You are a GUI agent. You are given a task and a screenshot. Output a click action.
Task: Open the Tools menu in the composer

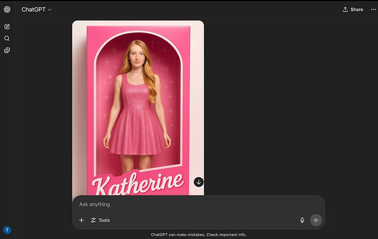pyautogui.click(x=100, y=220)
